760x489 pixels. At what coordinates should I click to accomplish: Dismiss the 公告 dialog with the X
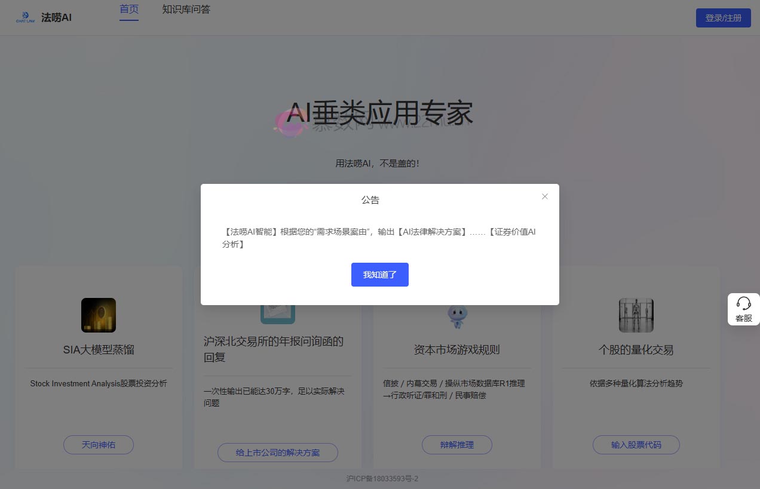pyautogui.click(x=544, y=196)
